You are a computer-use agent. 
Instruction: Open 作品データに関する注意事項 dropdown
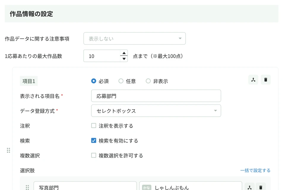click(134, 38)
